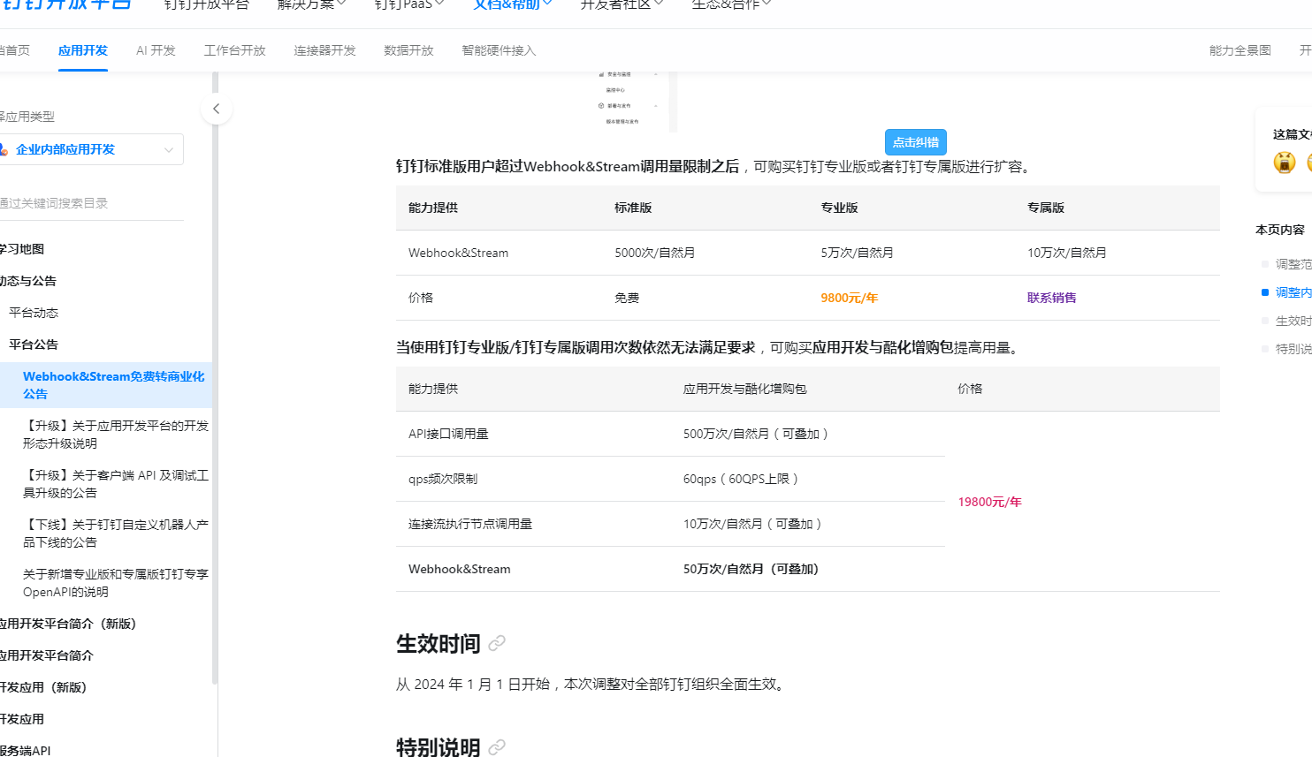Screen dimensions: 1312x757
Task: Click the 专属版 column header
Action: [x=1046, y=208]
